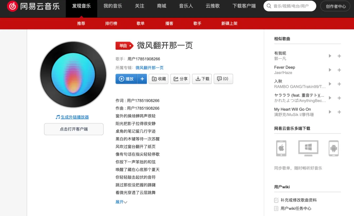The image size is (354, 216).
Task: Add ヤラララ to the playlist
Action: pyautogui.click(x=339, y=98)
